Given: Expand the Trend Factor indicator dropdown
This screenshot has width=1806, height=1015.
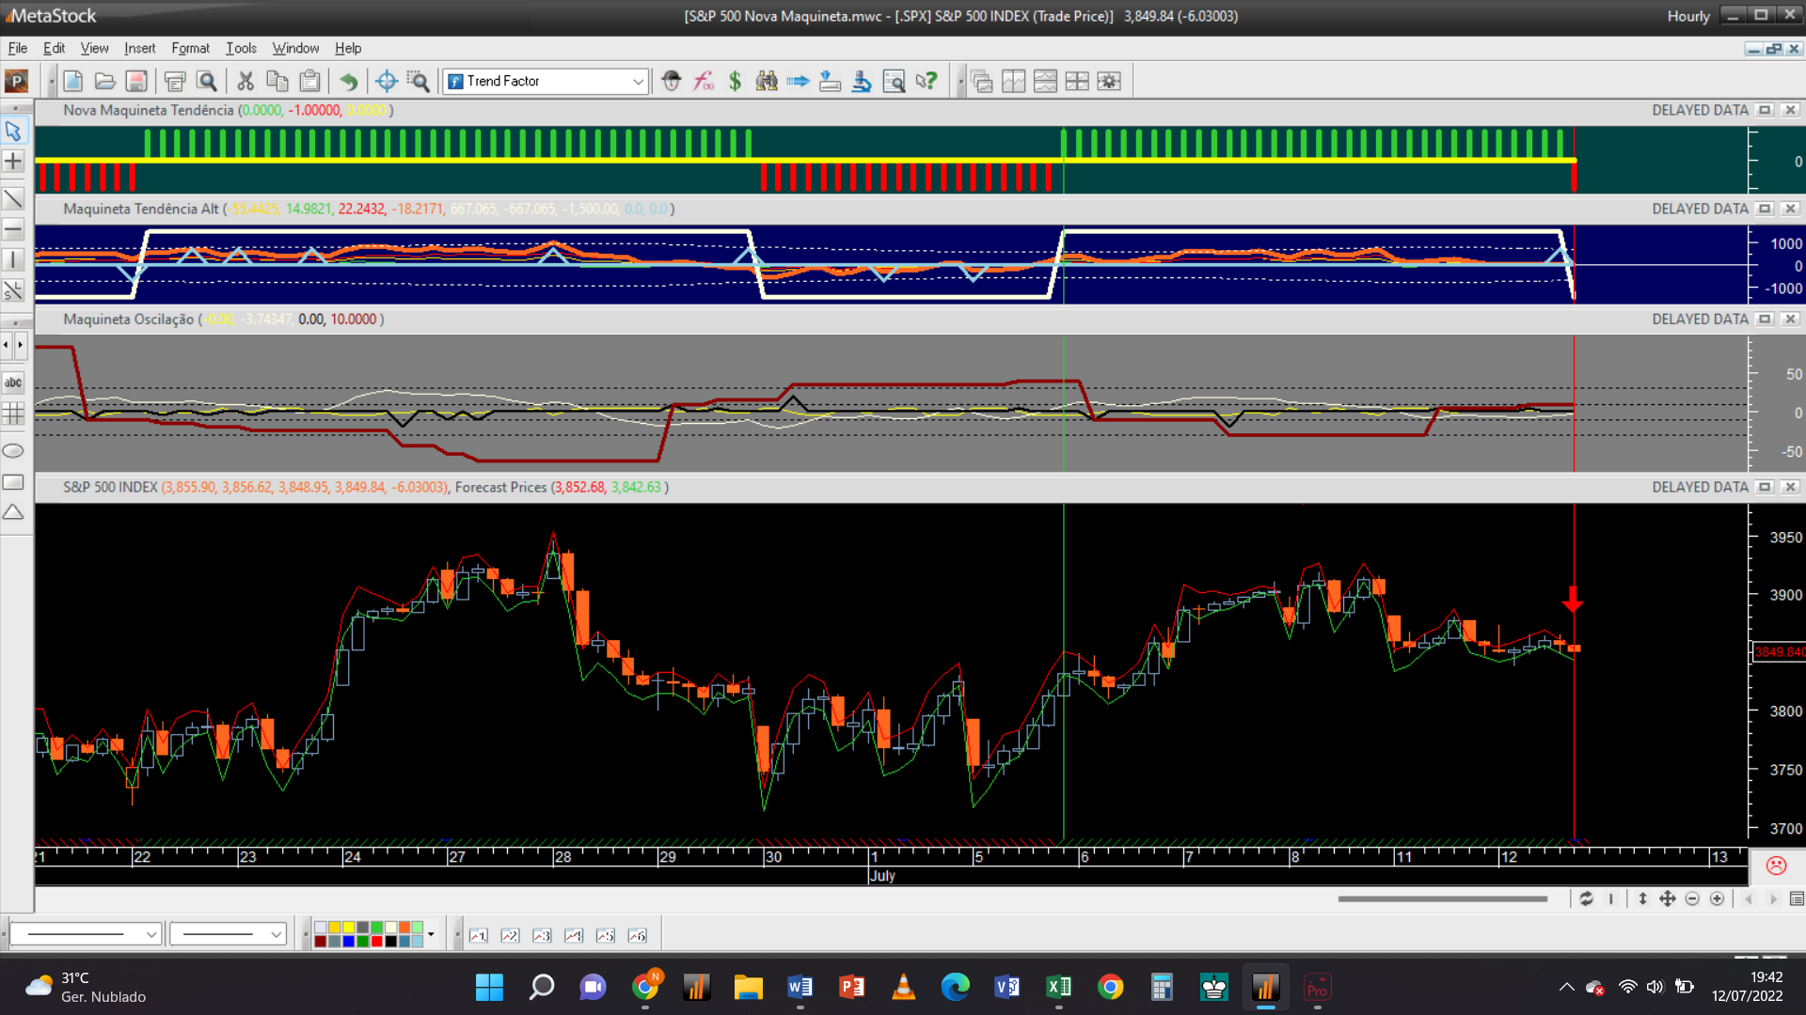Looking at the screenshot, I should pyautogui.click(x=638, y=82).
